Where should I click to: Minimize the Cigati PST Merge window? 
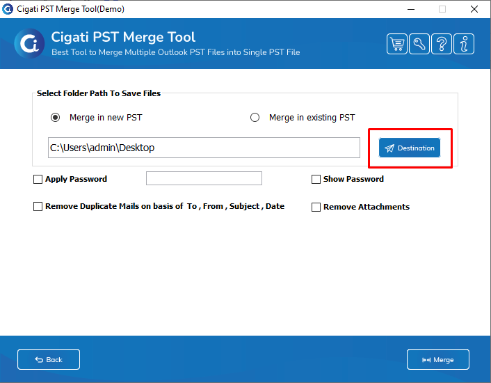[411, 9]
